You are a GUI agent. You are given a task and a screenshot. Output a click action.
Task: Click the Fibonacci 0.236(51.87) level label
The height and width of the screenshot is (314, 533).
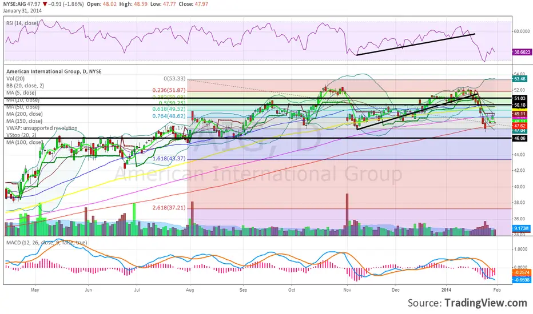169,90
